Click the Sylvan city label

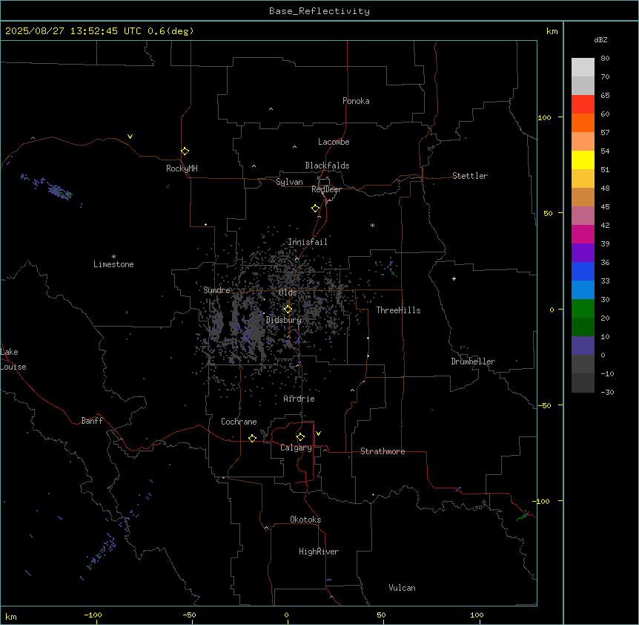click(289, 182)
